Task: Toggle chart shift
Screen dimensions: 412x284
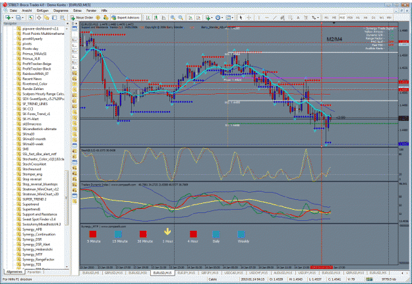Action: coord(198,18)
